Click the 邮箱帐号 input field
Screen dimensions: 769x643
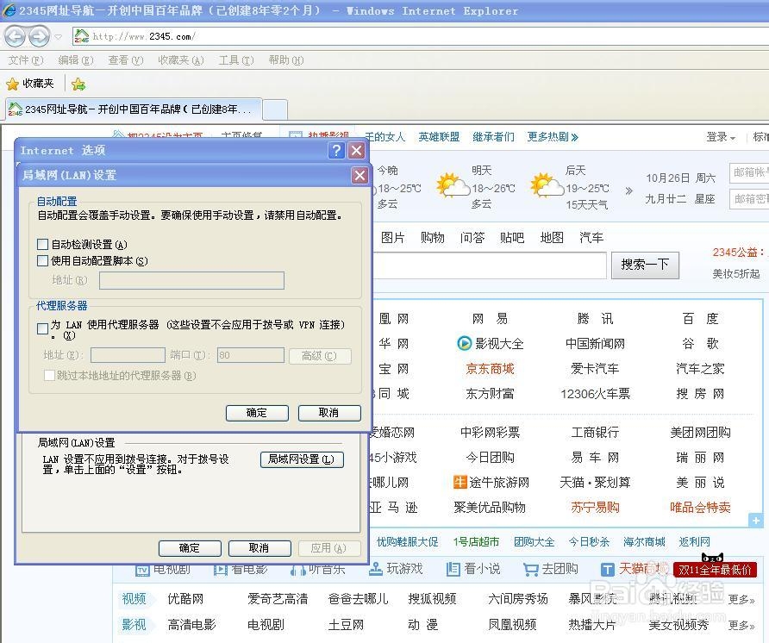[x=749, y=172]
